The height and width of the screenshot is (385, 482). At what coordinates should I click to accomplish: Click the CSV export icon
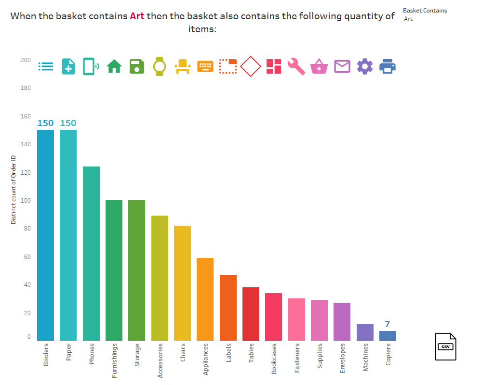(x=445, y=346)
